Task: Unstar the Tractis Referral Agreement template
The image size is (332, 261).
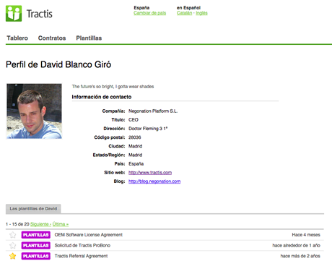Action: pos(12,256)
